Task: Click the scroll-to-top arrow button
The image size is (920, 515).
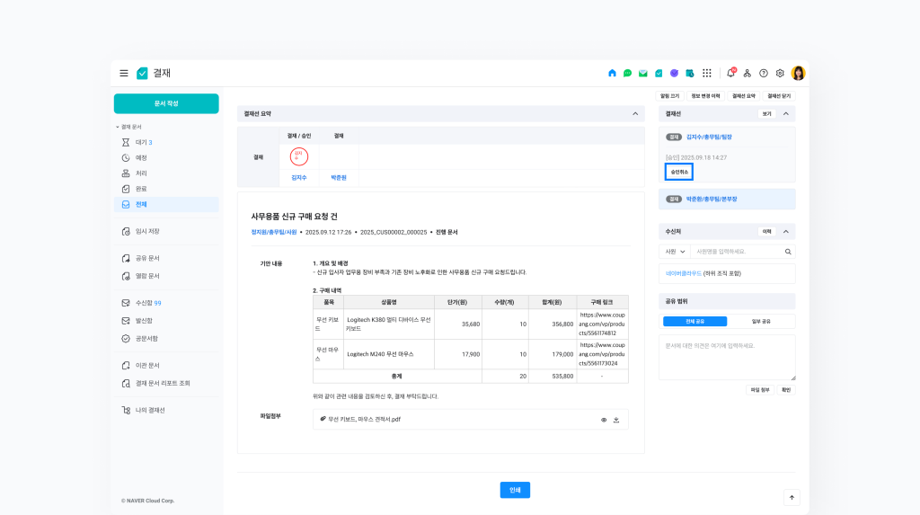Action: [x=792, y=497]
